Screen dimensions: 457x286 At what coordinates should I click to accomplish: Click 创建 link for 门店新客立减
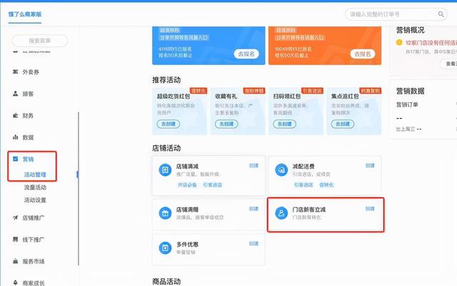tap(370, 209)
